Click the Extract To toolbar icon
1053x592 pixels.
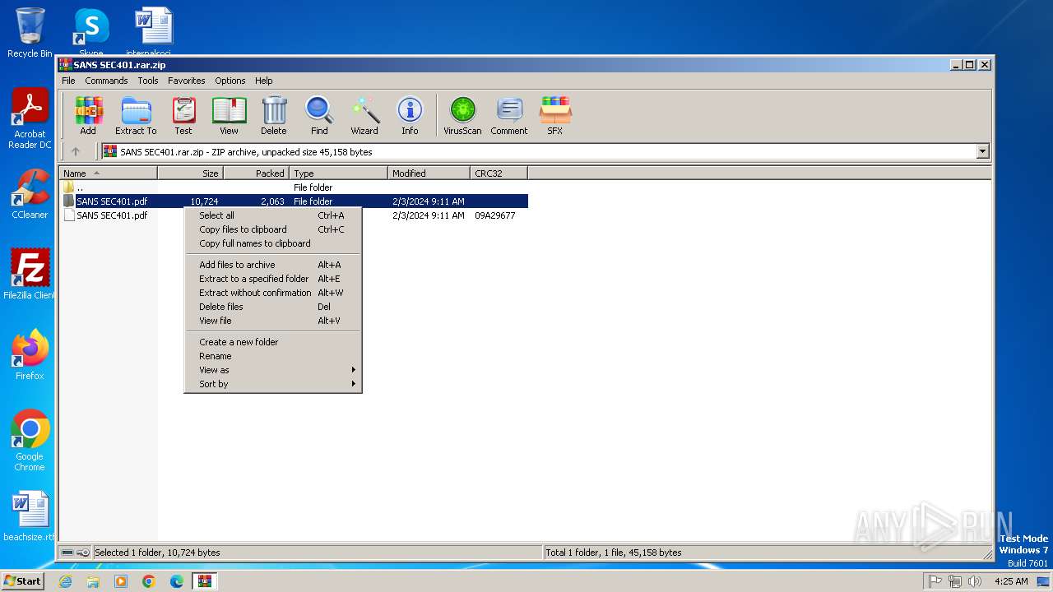pos(136,115)
